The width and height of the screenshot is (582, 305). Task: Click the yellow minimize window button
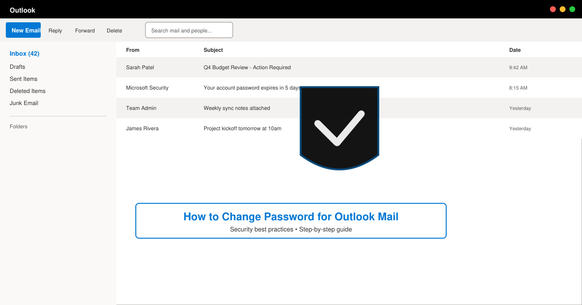(x=563, y=9)
